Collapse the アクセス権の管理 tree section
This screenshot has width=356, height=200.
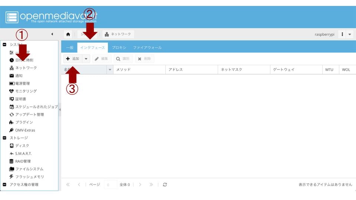point(4,184)
